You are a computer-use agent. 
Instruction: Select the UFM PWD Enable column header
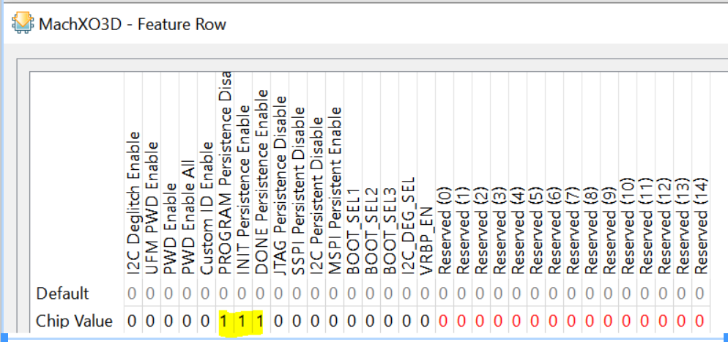click(x=152, y=209)
